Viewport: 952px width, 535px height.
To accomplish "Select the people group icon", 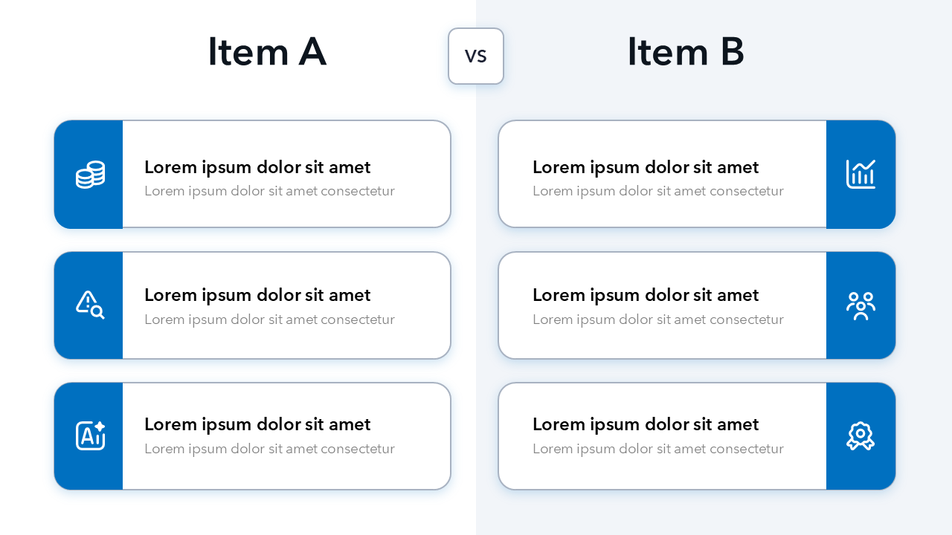I will click(861, 305).
